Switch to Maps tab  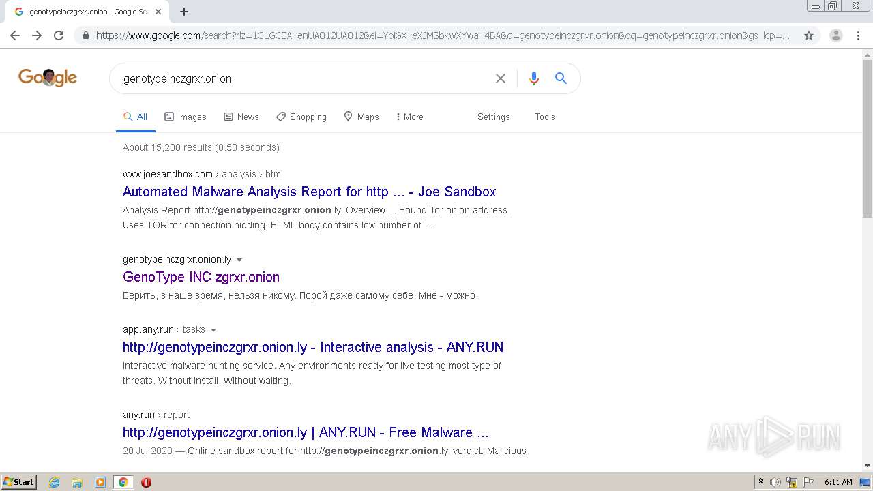[361, 117]
